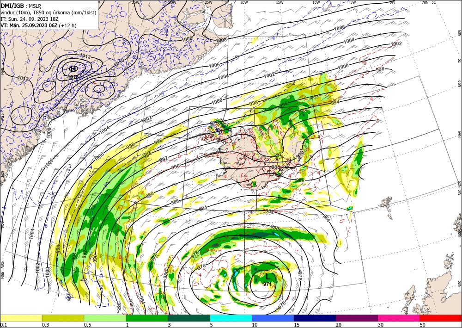Click the 20W longitude label
Screen dimensions: 462x328
[244, 2]
